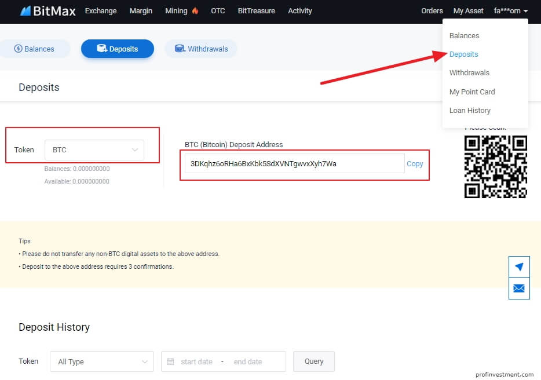Click the deposit address QR code

(495, 167)
